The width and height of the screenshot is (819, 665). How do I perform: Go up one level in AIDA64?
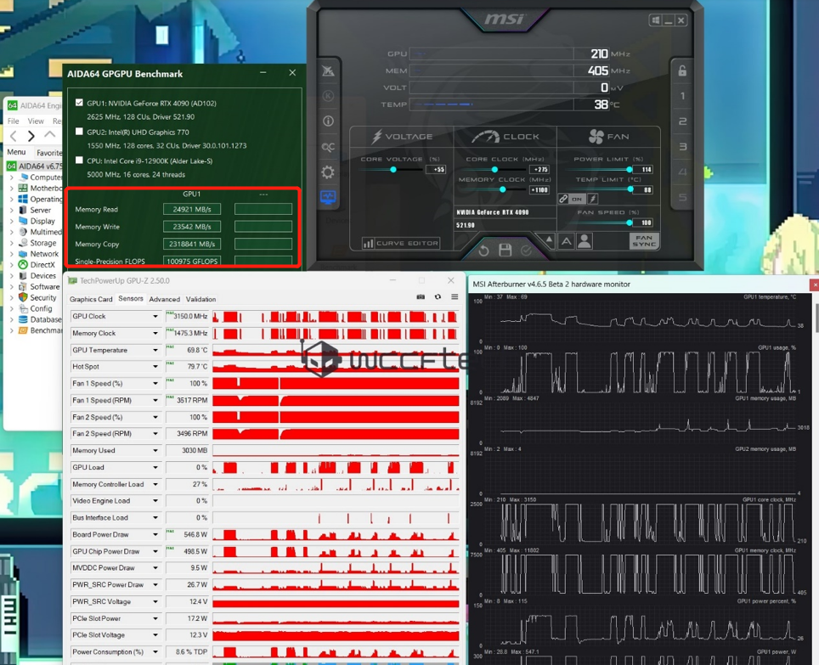(49, 135)
